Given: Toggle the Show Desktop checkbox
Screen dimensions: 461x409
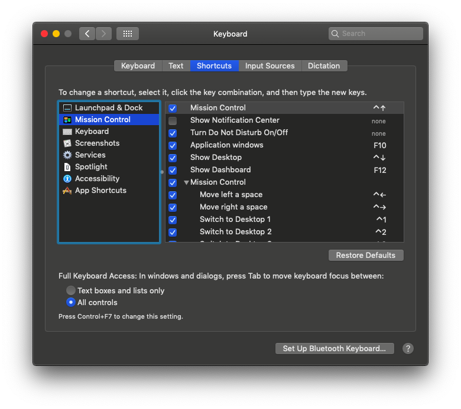Looking at the screenshot, I should pos(173,158).
